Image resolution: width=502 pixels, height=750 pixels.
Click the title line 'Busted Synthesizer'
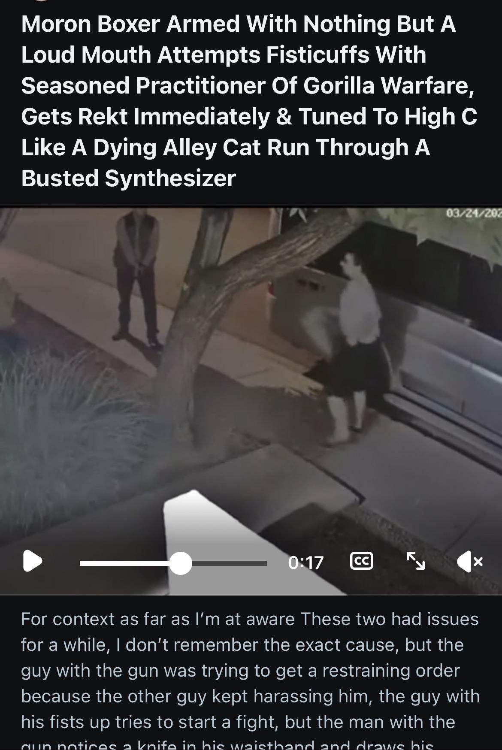pyautogui.click(x=128, y=178)
